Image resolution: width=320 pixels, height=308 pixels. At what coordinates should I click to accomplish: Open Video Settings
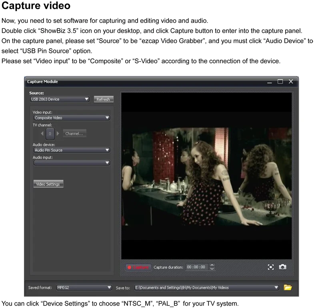click(48, 184)
